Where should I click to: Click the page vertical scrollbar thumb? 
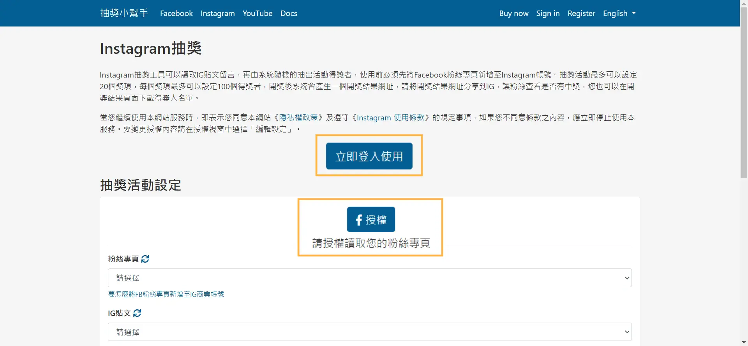[744, 92]
